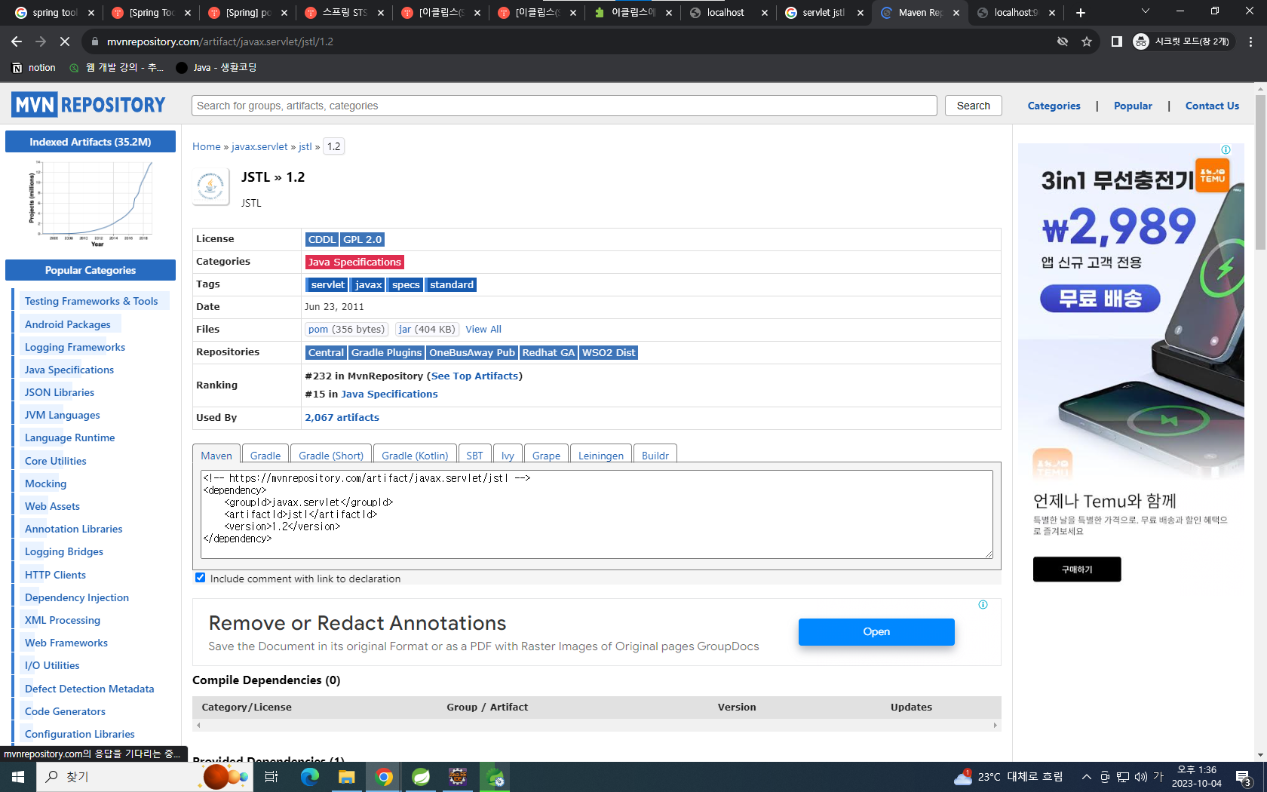The height and width of the screenshot is (792, 1267).
Task: Open Chrome's three-dot menu
Action: [1251, 41]
